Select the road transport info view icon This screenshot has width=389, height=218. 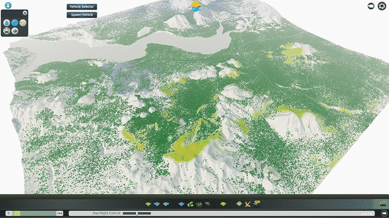pyautogui.click(x=7, y=31)
